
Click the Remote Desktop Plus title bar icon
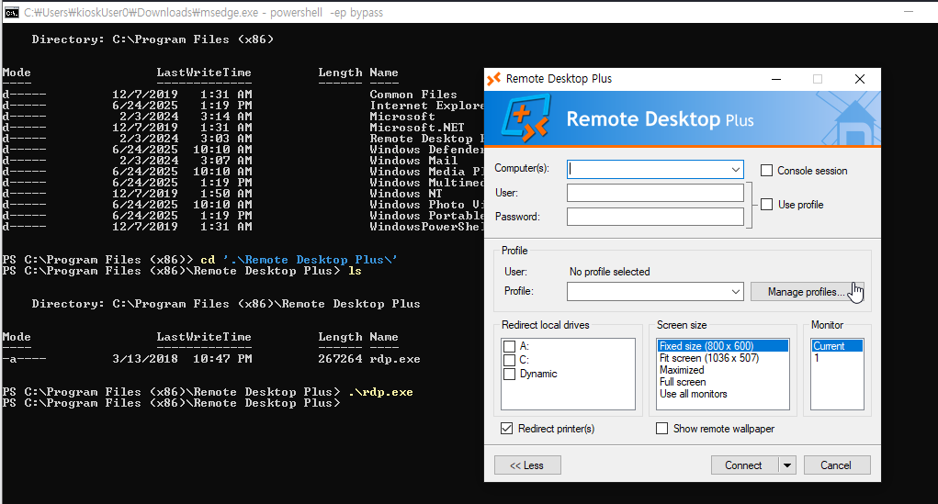tap(493, 79)
